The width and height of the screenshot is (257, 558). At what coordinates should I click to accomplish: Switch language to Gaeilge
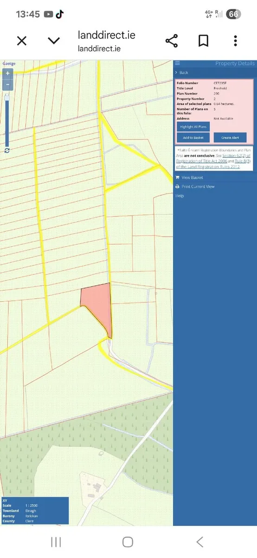(9, 63)
